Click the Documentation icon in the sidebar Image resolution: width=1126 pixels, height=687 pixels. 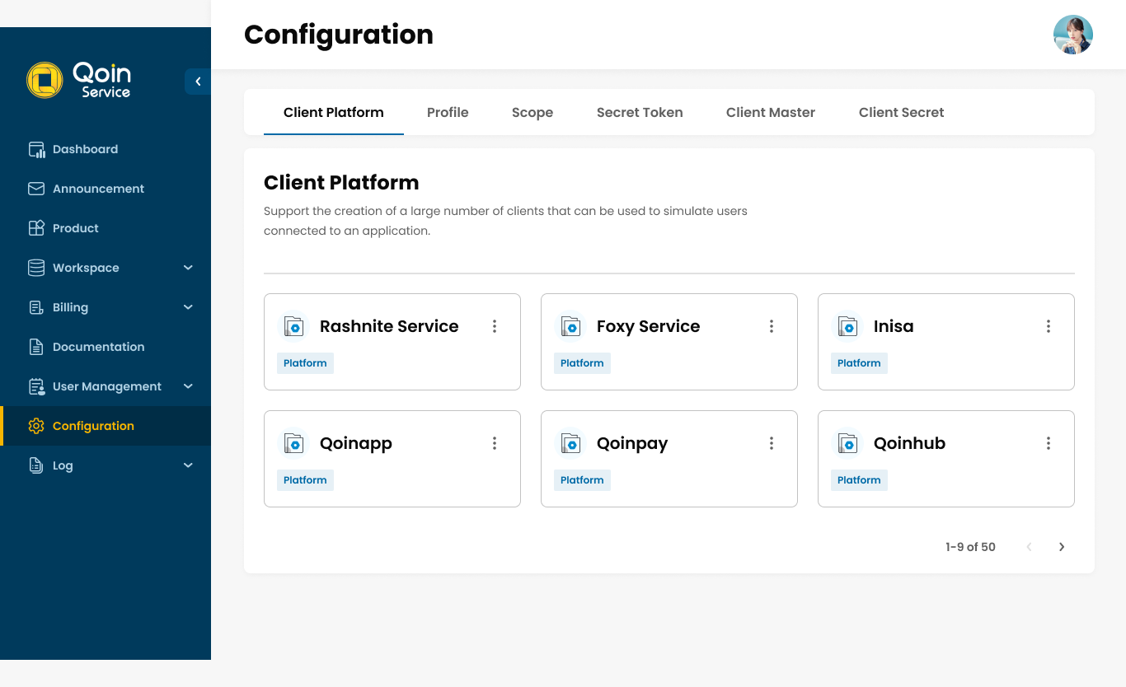tap(36, 346)
